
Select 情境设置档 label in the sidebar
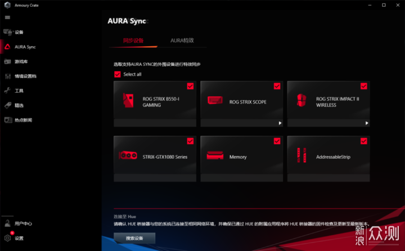[25, 76]
